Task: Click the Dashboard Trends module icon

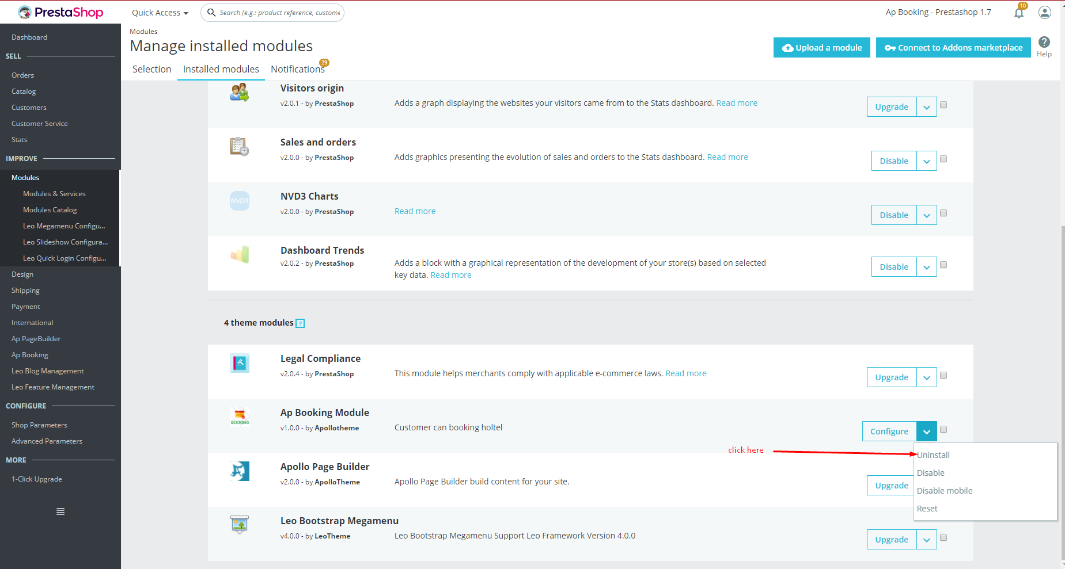Action: [240, 254]
